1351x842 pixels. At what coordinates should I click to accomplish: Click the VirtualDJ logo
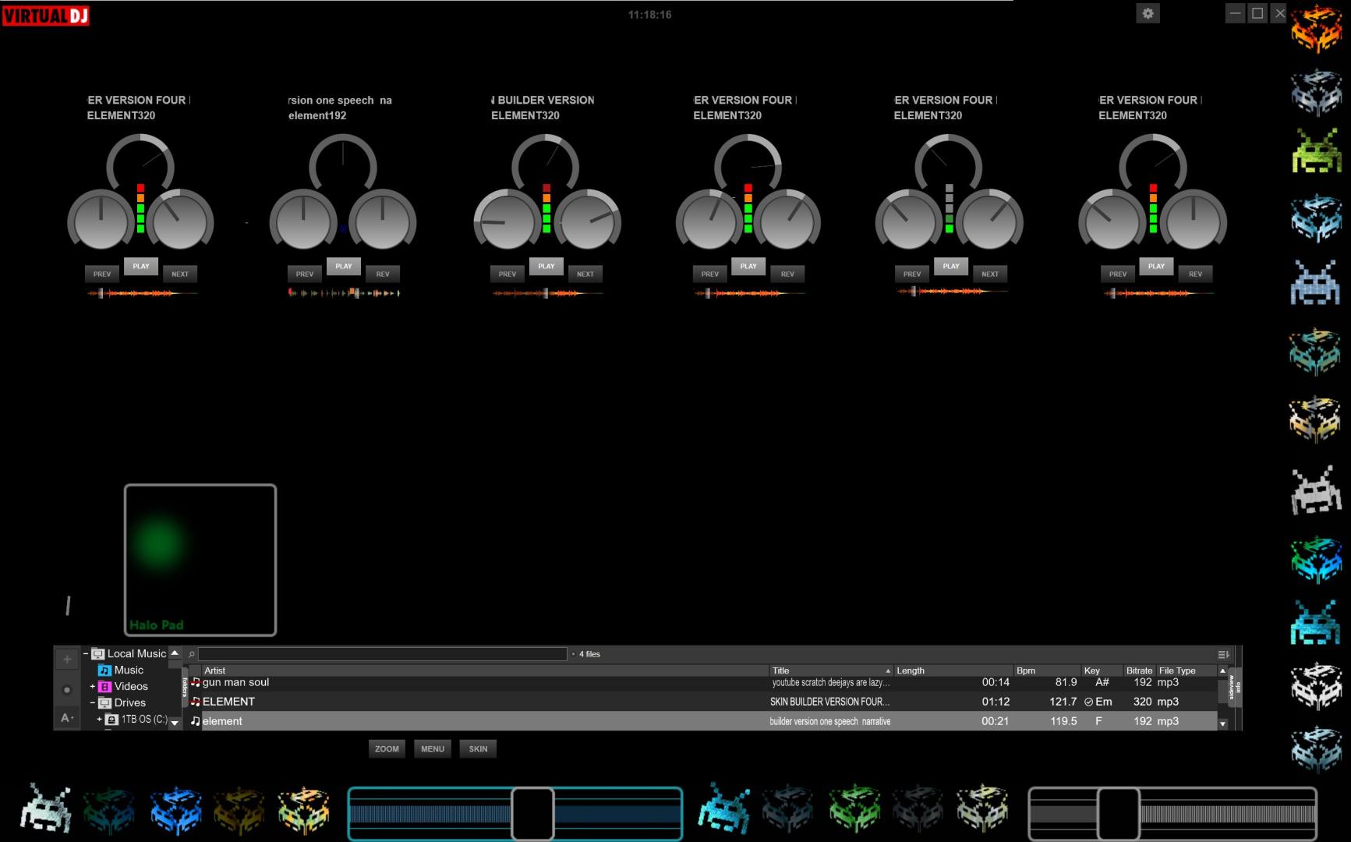pos(45,15)
